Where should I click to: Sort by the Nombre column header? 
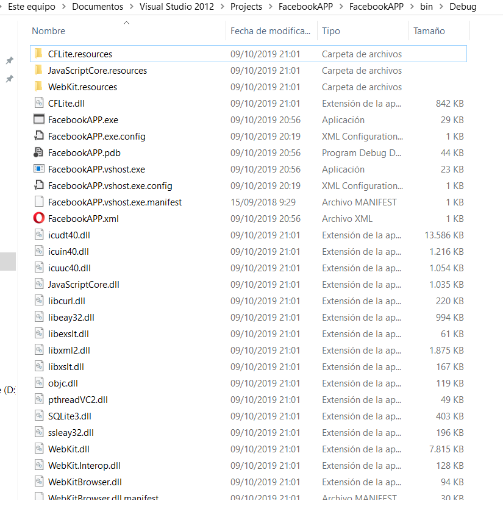48,31
